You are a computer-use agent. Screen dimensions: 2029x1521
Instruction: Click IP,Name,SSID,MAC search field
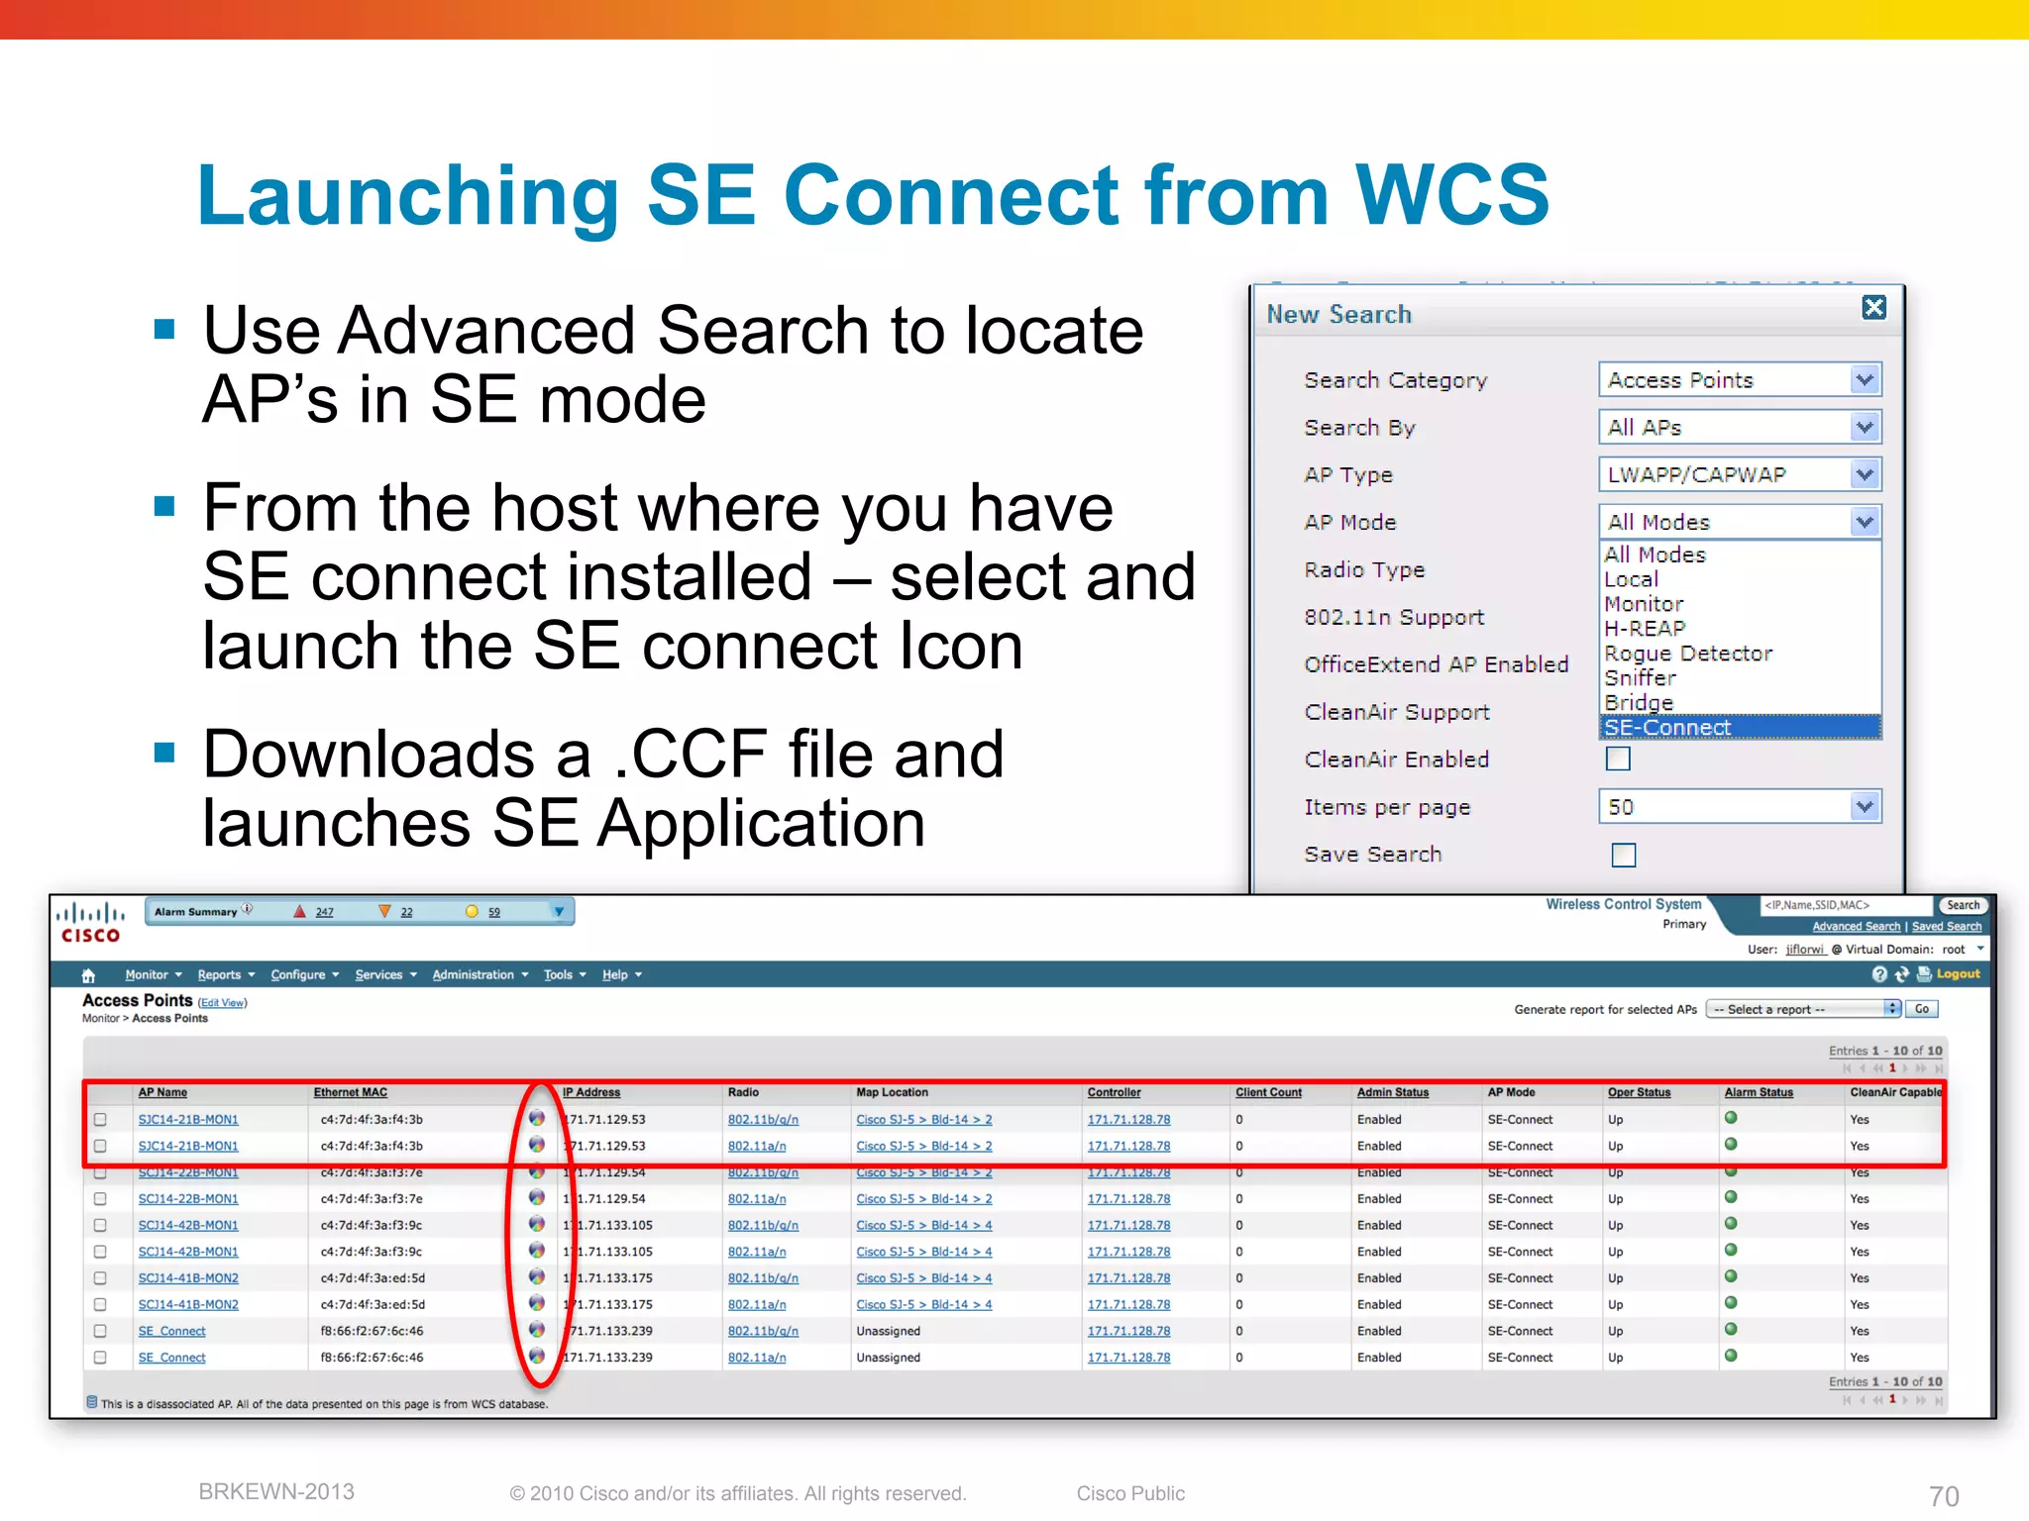(x=1847, y=905)
